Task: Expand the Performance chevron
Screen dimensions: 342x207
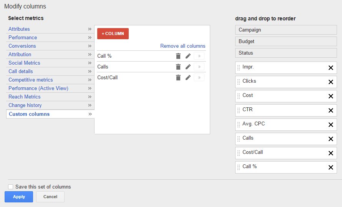Action: [90, 38]
